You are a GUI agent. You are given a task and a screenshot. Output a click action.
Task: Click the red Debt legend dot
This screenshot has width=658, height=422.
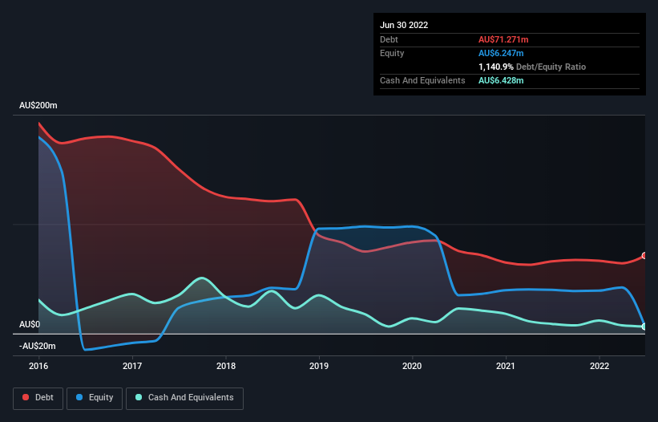[x=26, y=397]
